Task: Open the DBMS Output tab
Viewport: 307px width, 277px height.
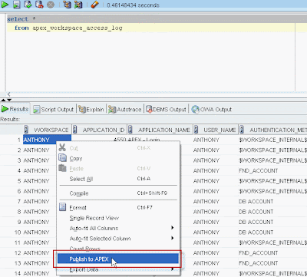Action: click(x=166, y=110)
